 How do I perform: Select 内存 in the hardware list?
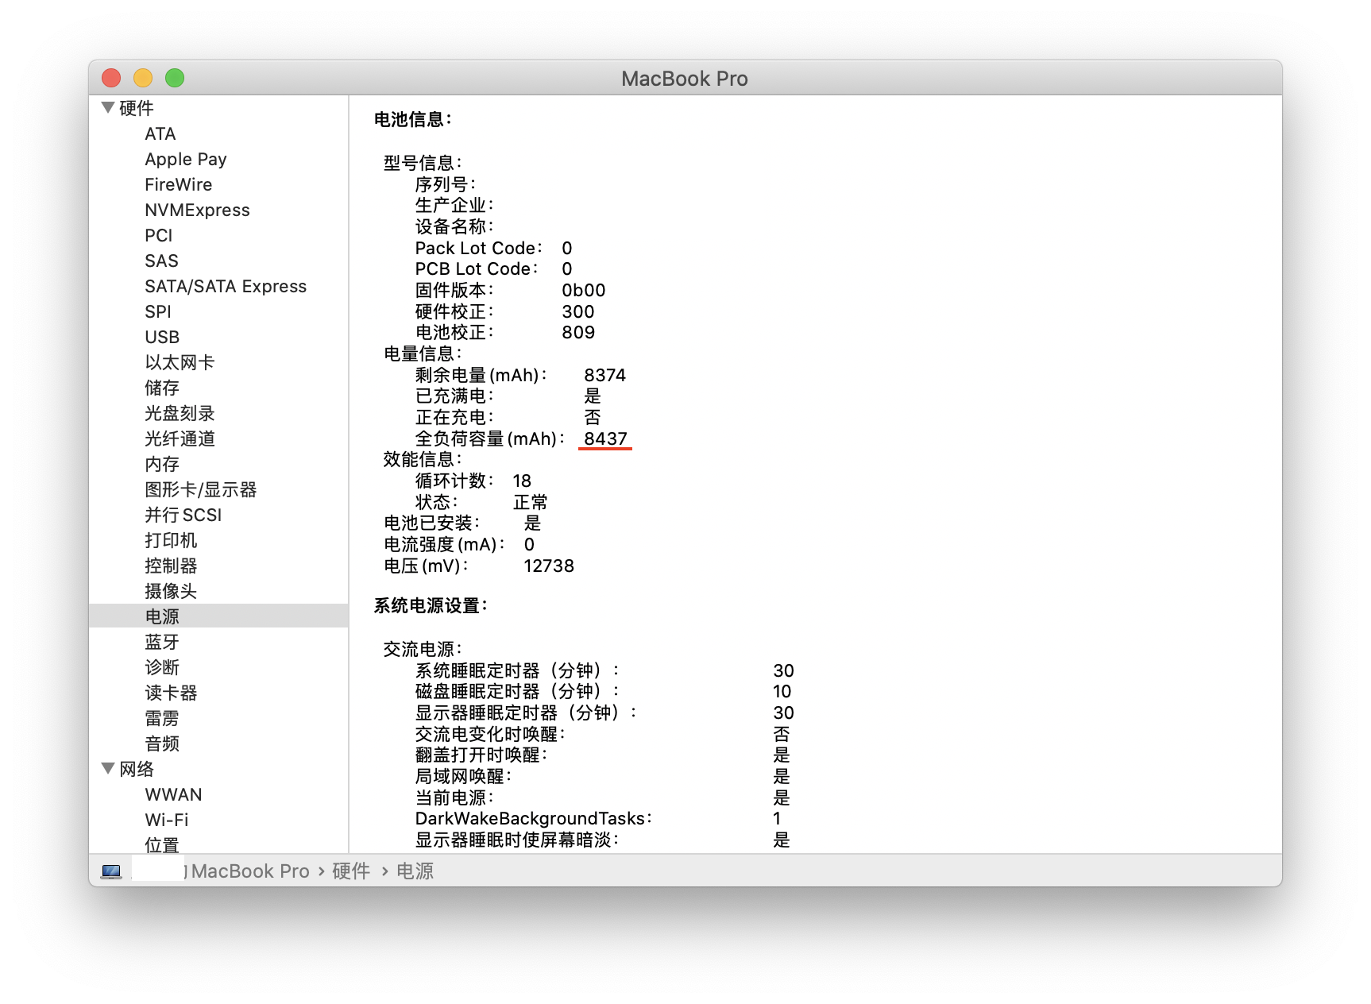tap(162, 465)
